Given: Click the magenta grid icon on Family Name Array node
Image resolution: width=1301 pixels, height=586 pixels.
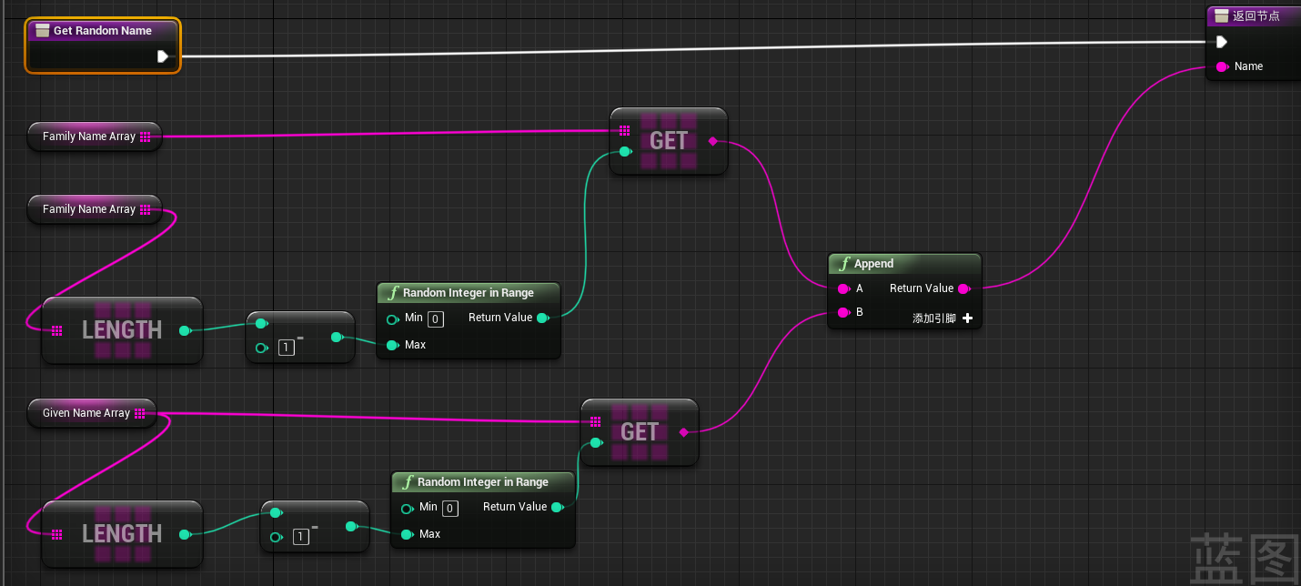Looking at the screenshot, I should 146,136.
